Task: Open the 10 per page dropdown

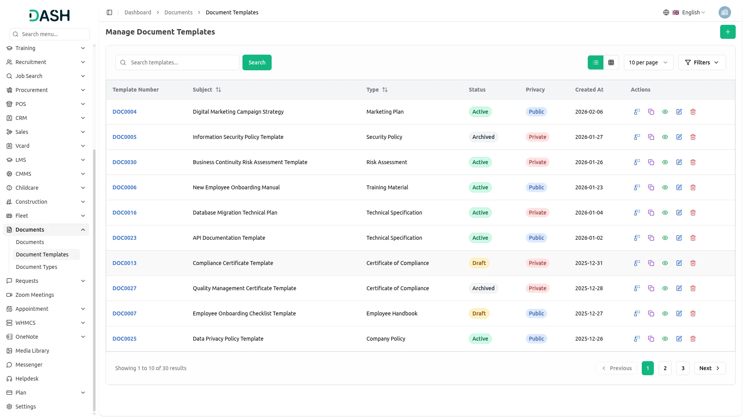Action: 648,62
